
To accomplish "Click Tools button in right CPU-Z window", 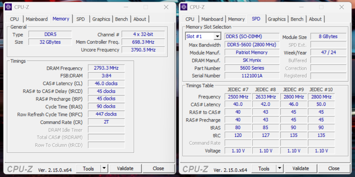I will (x=264, y=169).
